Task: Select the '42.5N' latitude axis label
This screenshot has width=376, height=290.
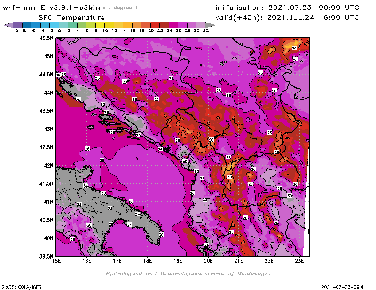Action: 46,147
